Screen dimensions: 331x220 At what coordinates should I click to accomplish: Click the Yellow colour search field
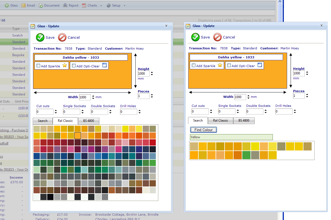tap(231, 137)
